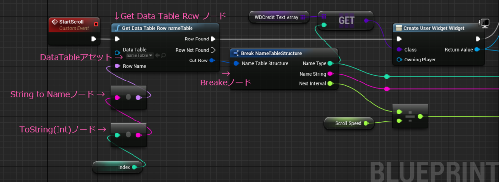This screenshot has width=499, height=182.
Task: Click the red delegate pin on StartScroll
Action: click(96, 24)
